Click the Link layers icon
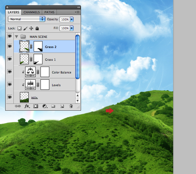The height and width of the screenshot is (174, 196). coord(18,106)
